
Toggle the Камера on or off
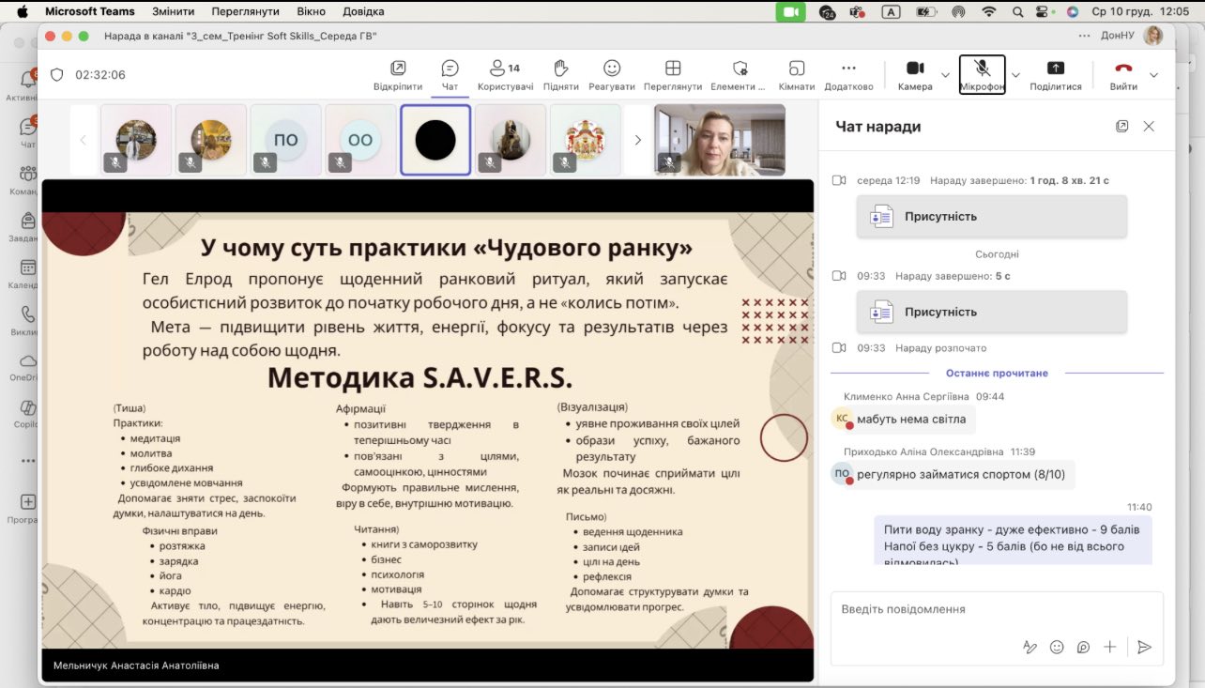(x=914, y=69)
